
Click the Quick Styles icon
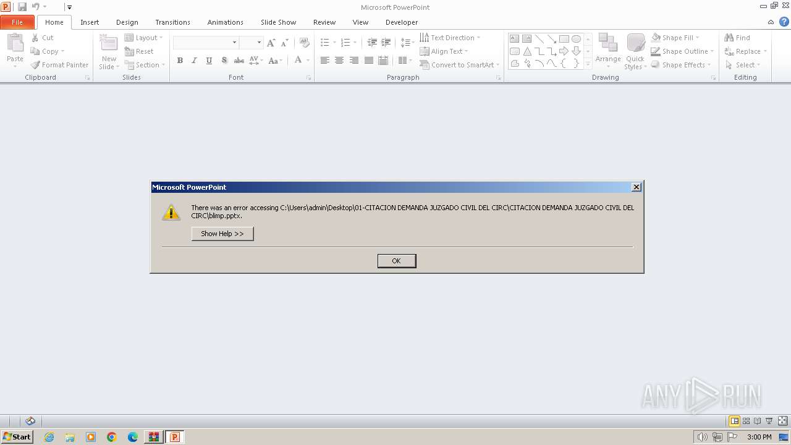[635, 43]
